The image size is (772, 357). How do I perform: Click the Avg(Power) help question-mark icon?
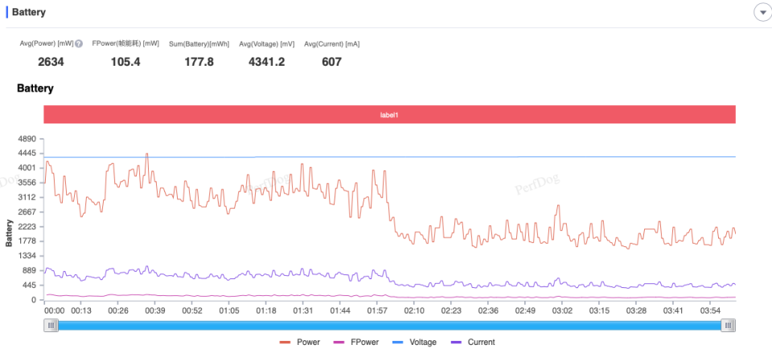(79, 44)
